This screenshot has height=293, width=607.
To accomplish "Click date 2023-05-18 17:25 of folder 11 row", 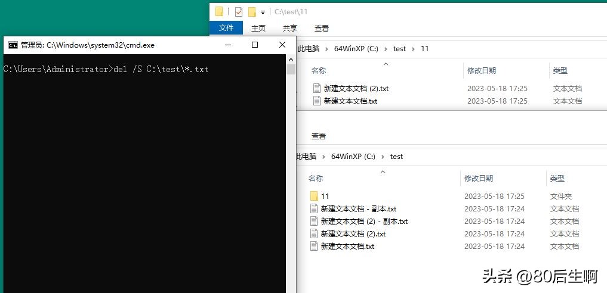I will tap(494, 196).
